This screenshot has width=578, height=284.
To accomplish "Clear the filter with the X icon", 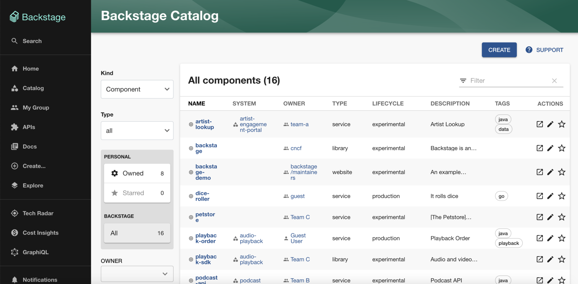I will coord(554,81).
